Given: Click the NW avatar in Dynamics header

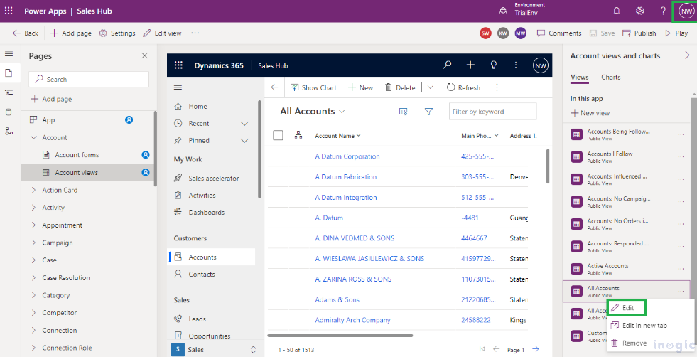Looking at the screenshot, I should tap(540, 65).
